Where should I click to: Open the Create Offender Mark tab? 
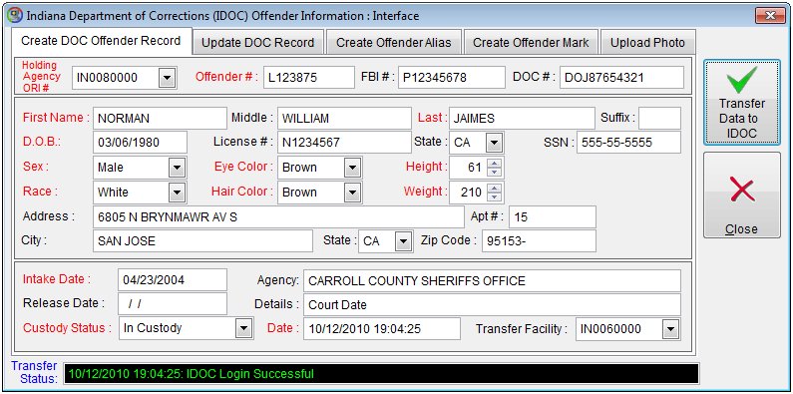tap(531, 43)
